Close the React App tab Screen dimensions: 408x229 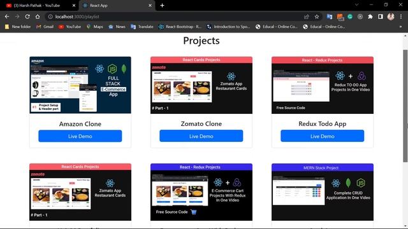(x=150, y=6)
